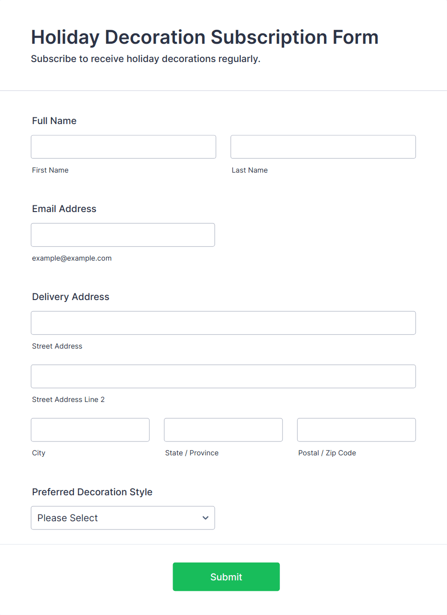Image resolution: width=447 pixels, height=615 pixels.
Task: Click the 'Full Name' label
Action: pos(54,121)
